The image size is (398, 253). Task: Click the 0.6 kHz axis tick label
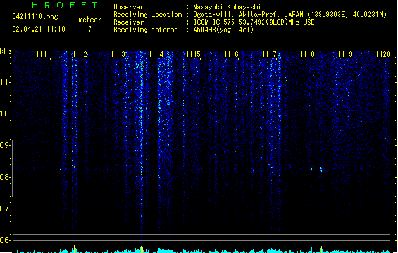(x=5, y=240)
